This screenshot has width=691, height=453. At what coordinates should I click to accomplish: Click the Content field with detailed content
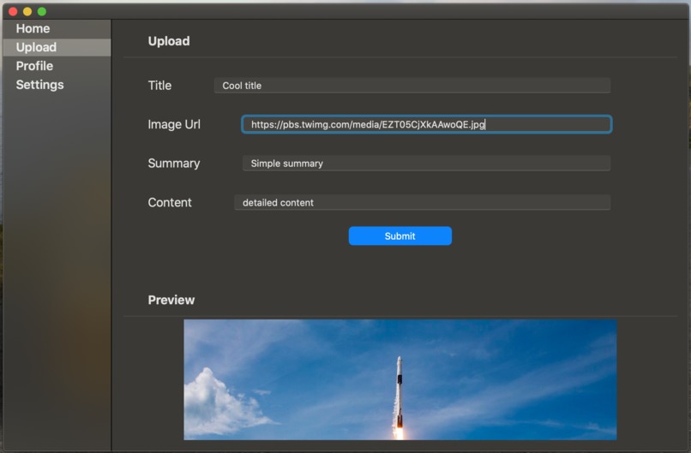(x=422, y=202)
